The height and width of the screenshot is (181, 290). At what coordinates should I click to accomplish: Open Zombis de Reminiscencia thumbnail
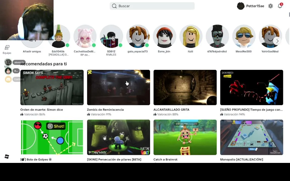coord(119,87)
